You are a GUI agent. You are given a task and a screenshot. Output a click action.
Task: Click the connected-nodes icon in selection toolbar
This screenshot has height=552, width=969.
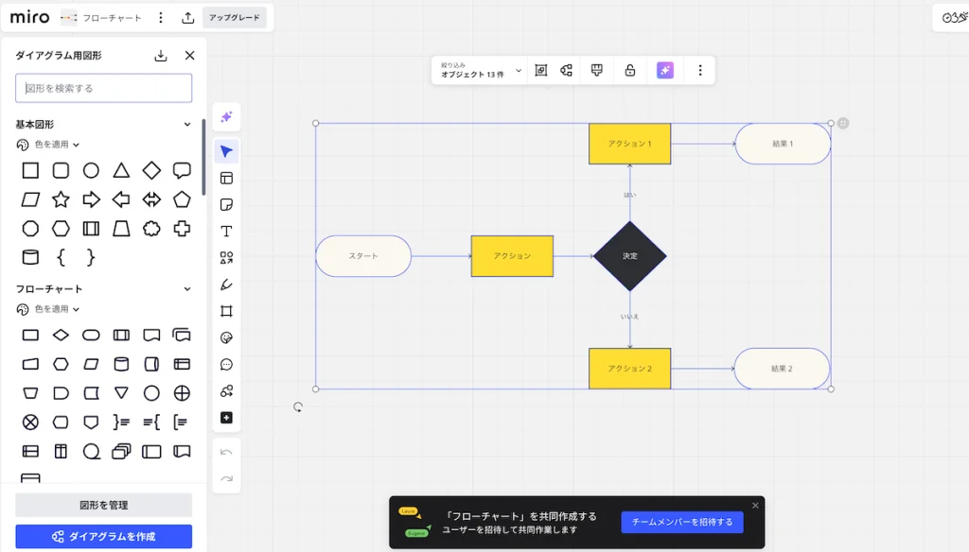pyautogui.click(x=566, y=70)
